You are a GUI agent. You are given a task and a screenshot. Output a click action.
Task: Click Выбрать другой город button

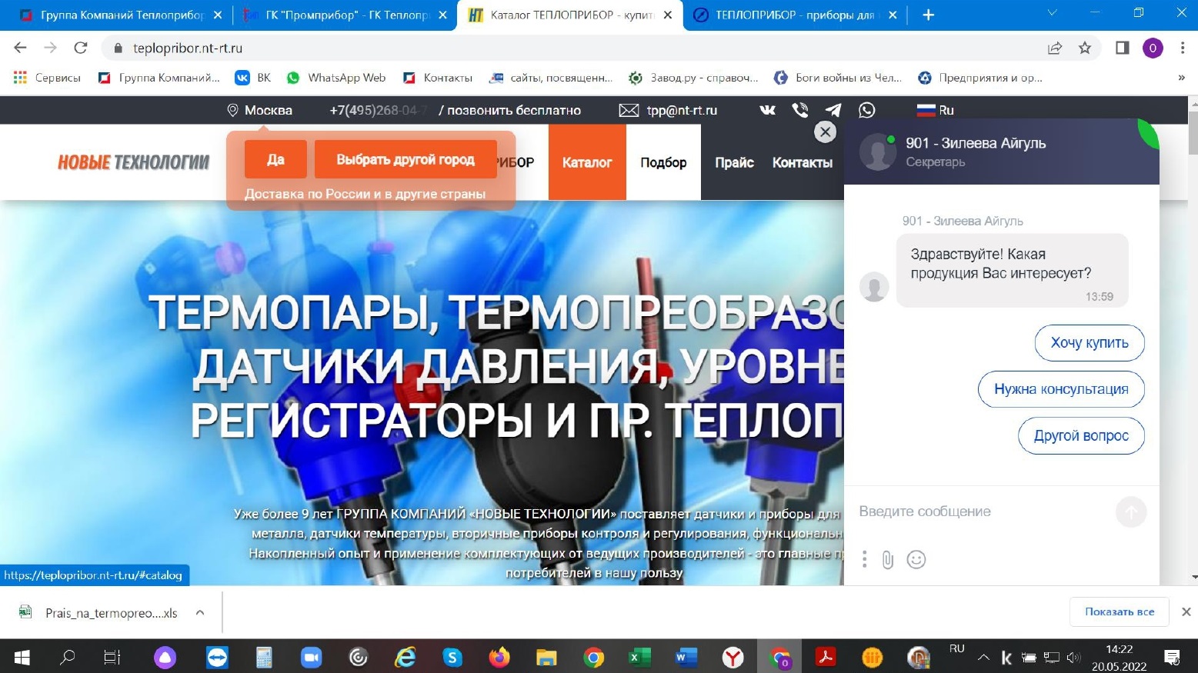405,159
